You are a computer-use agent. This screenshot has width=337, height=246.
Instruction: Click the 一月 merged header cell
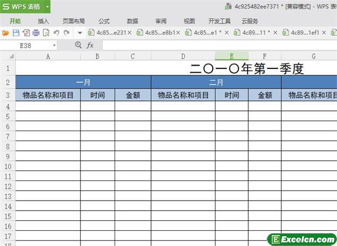coord(83,82)
